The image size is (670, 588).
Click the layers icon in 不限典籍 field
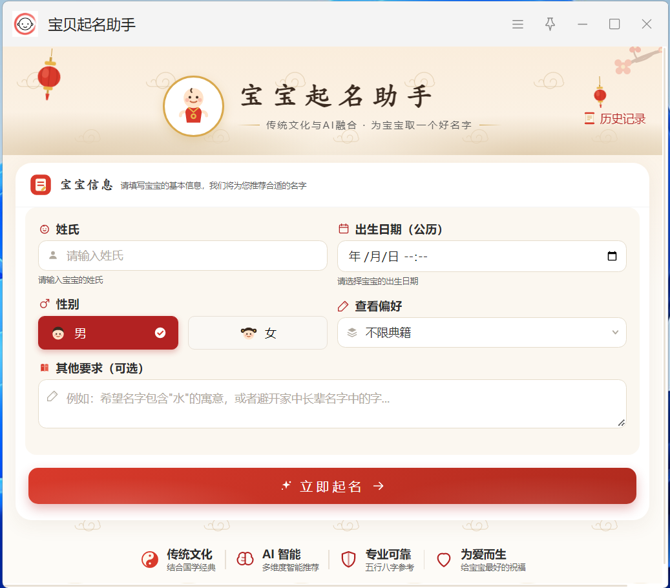coord(352,333)
